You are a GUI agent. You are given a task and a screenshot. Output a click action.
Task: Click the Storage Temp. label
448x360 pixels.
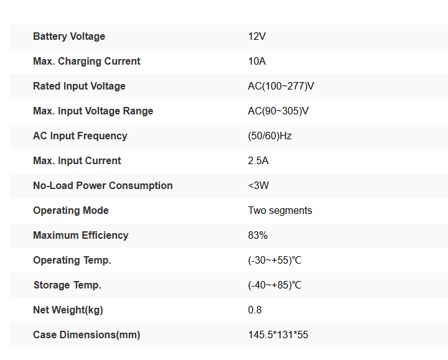tap(67, 285)
